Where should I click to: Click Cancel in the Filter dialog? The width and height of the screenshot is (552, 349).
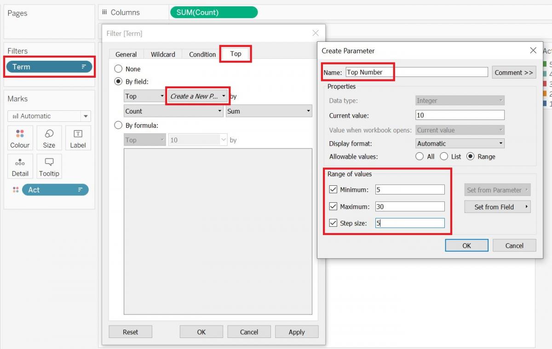(x=249, y=332)
